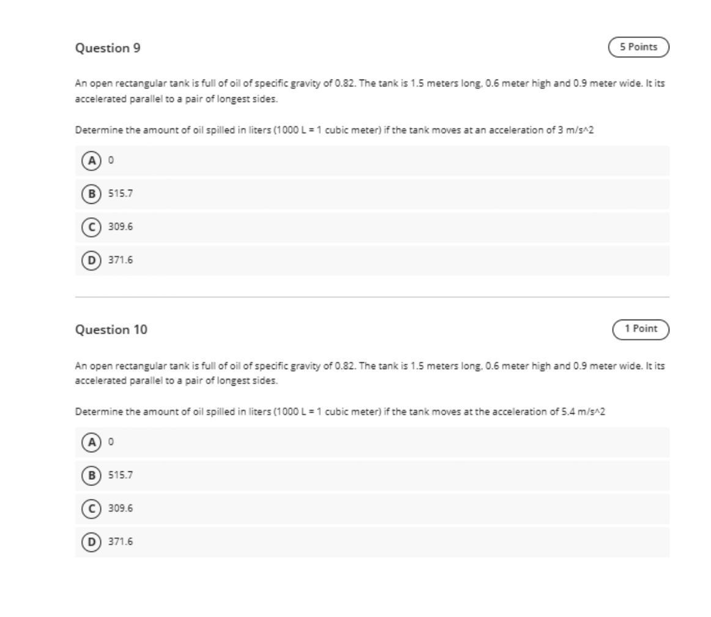Click the circled letter A in Question 9
The width and height of the screenshot is (711, 617).
tap(91, 161)
